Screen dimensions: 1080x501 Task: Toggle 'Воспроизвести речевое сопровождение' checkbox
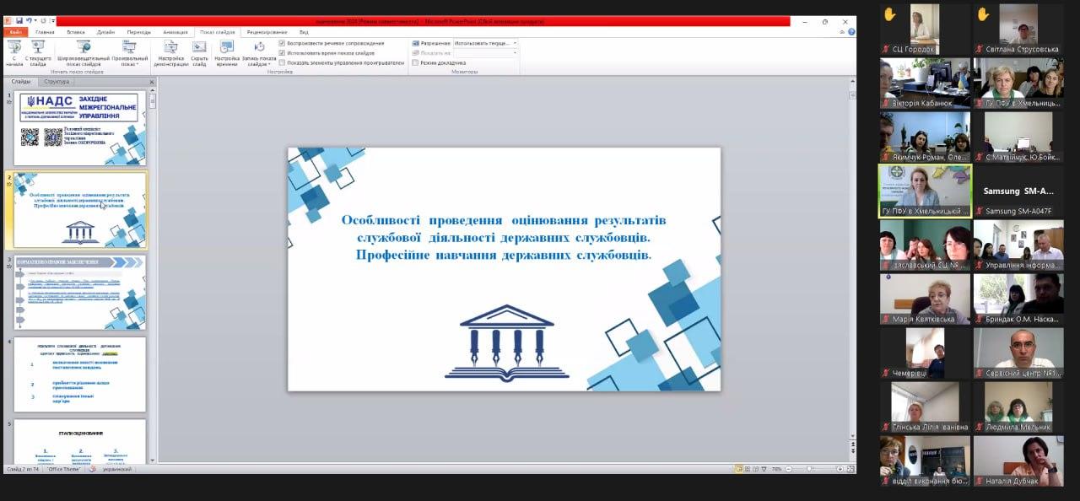pyautogui.click(x=283, y=43)
